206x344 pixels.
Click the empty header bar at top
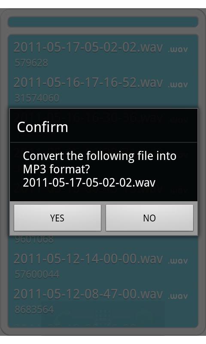coord(103,22)
